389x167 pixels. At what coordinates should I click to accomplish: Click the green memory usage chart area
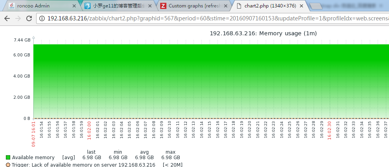pyautogui.click(x=211, y=81)
